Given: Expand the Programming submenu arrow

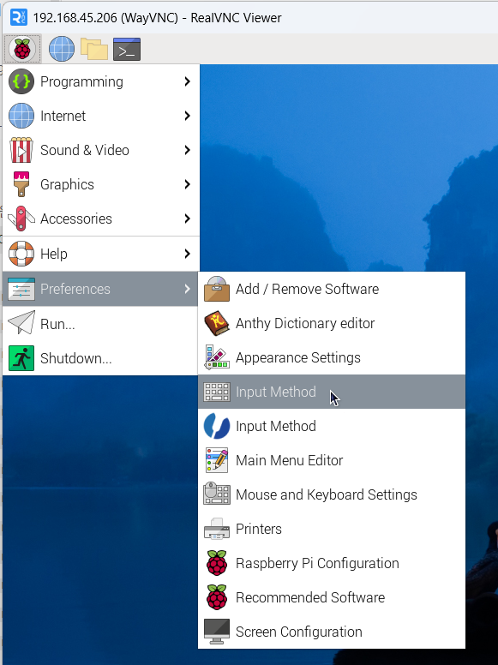Looking at the screenshot, I should (x=187, y=81).
